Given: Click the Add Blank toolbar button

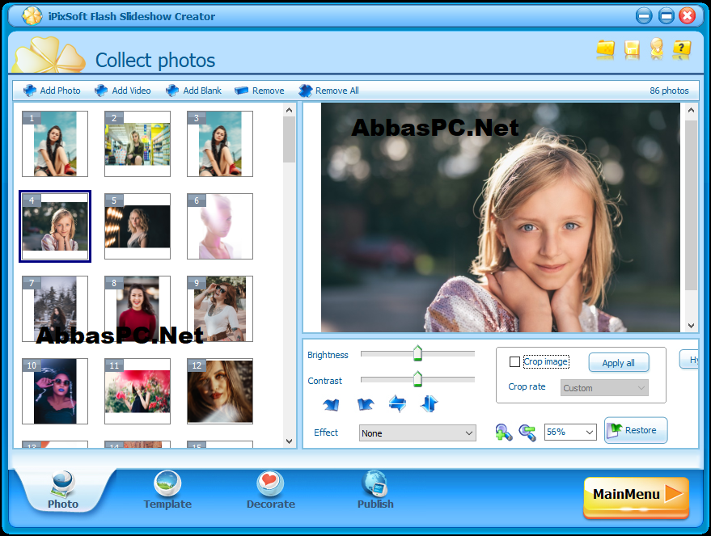Looking at the screenshot, I should click(193, 91).
